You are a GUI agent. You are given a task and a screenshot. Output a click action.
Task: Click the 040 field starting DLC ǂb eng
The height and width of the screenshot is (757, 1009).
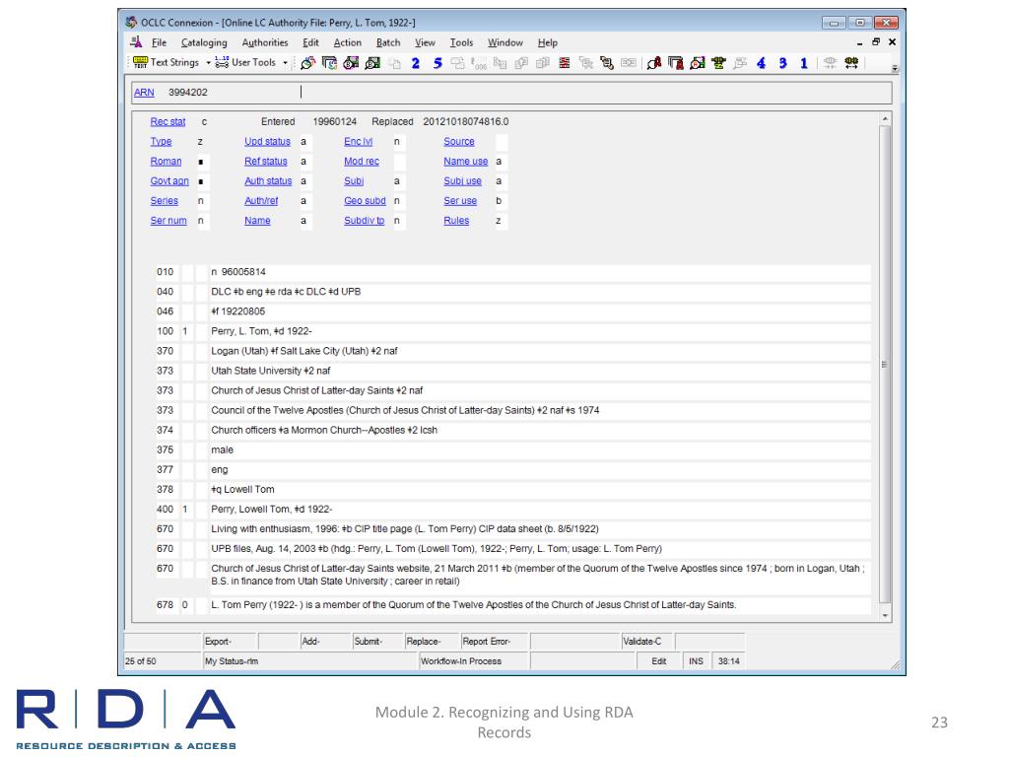coord(539,292)
